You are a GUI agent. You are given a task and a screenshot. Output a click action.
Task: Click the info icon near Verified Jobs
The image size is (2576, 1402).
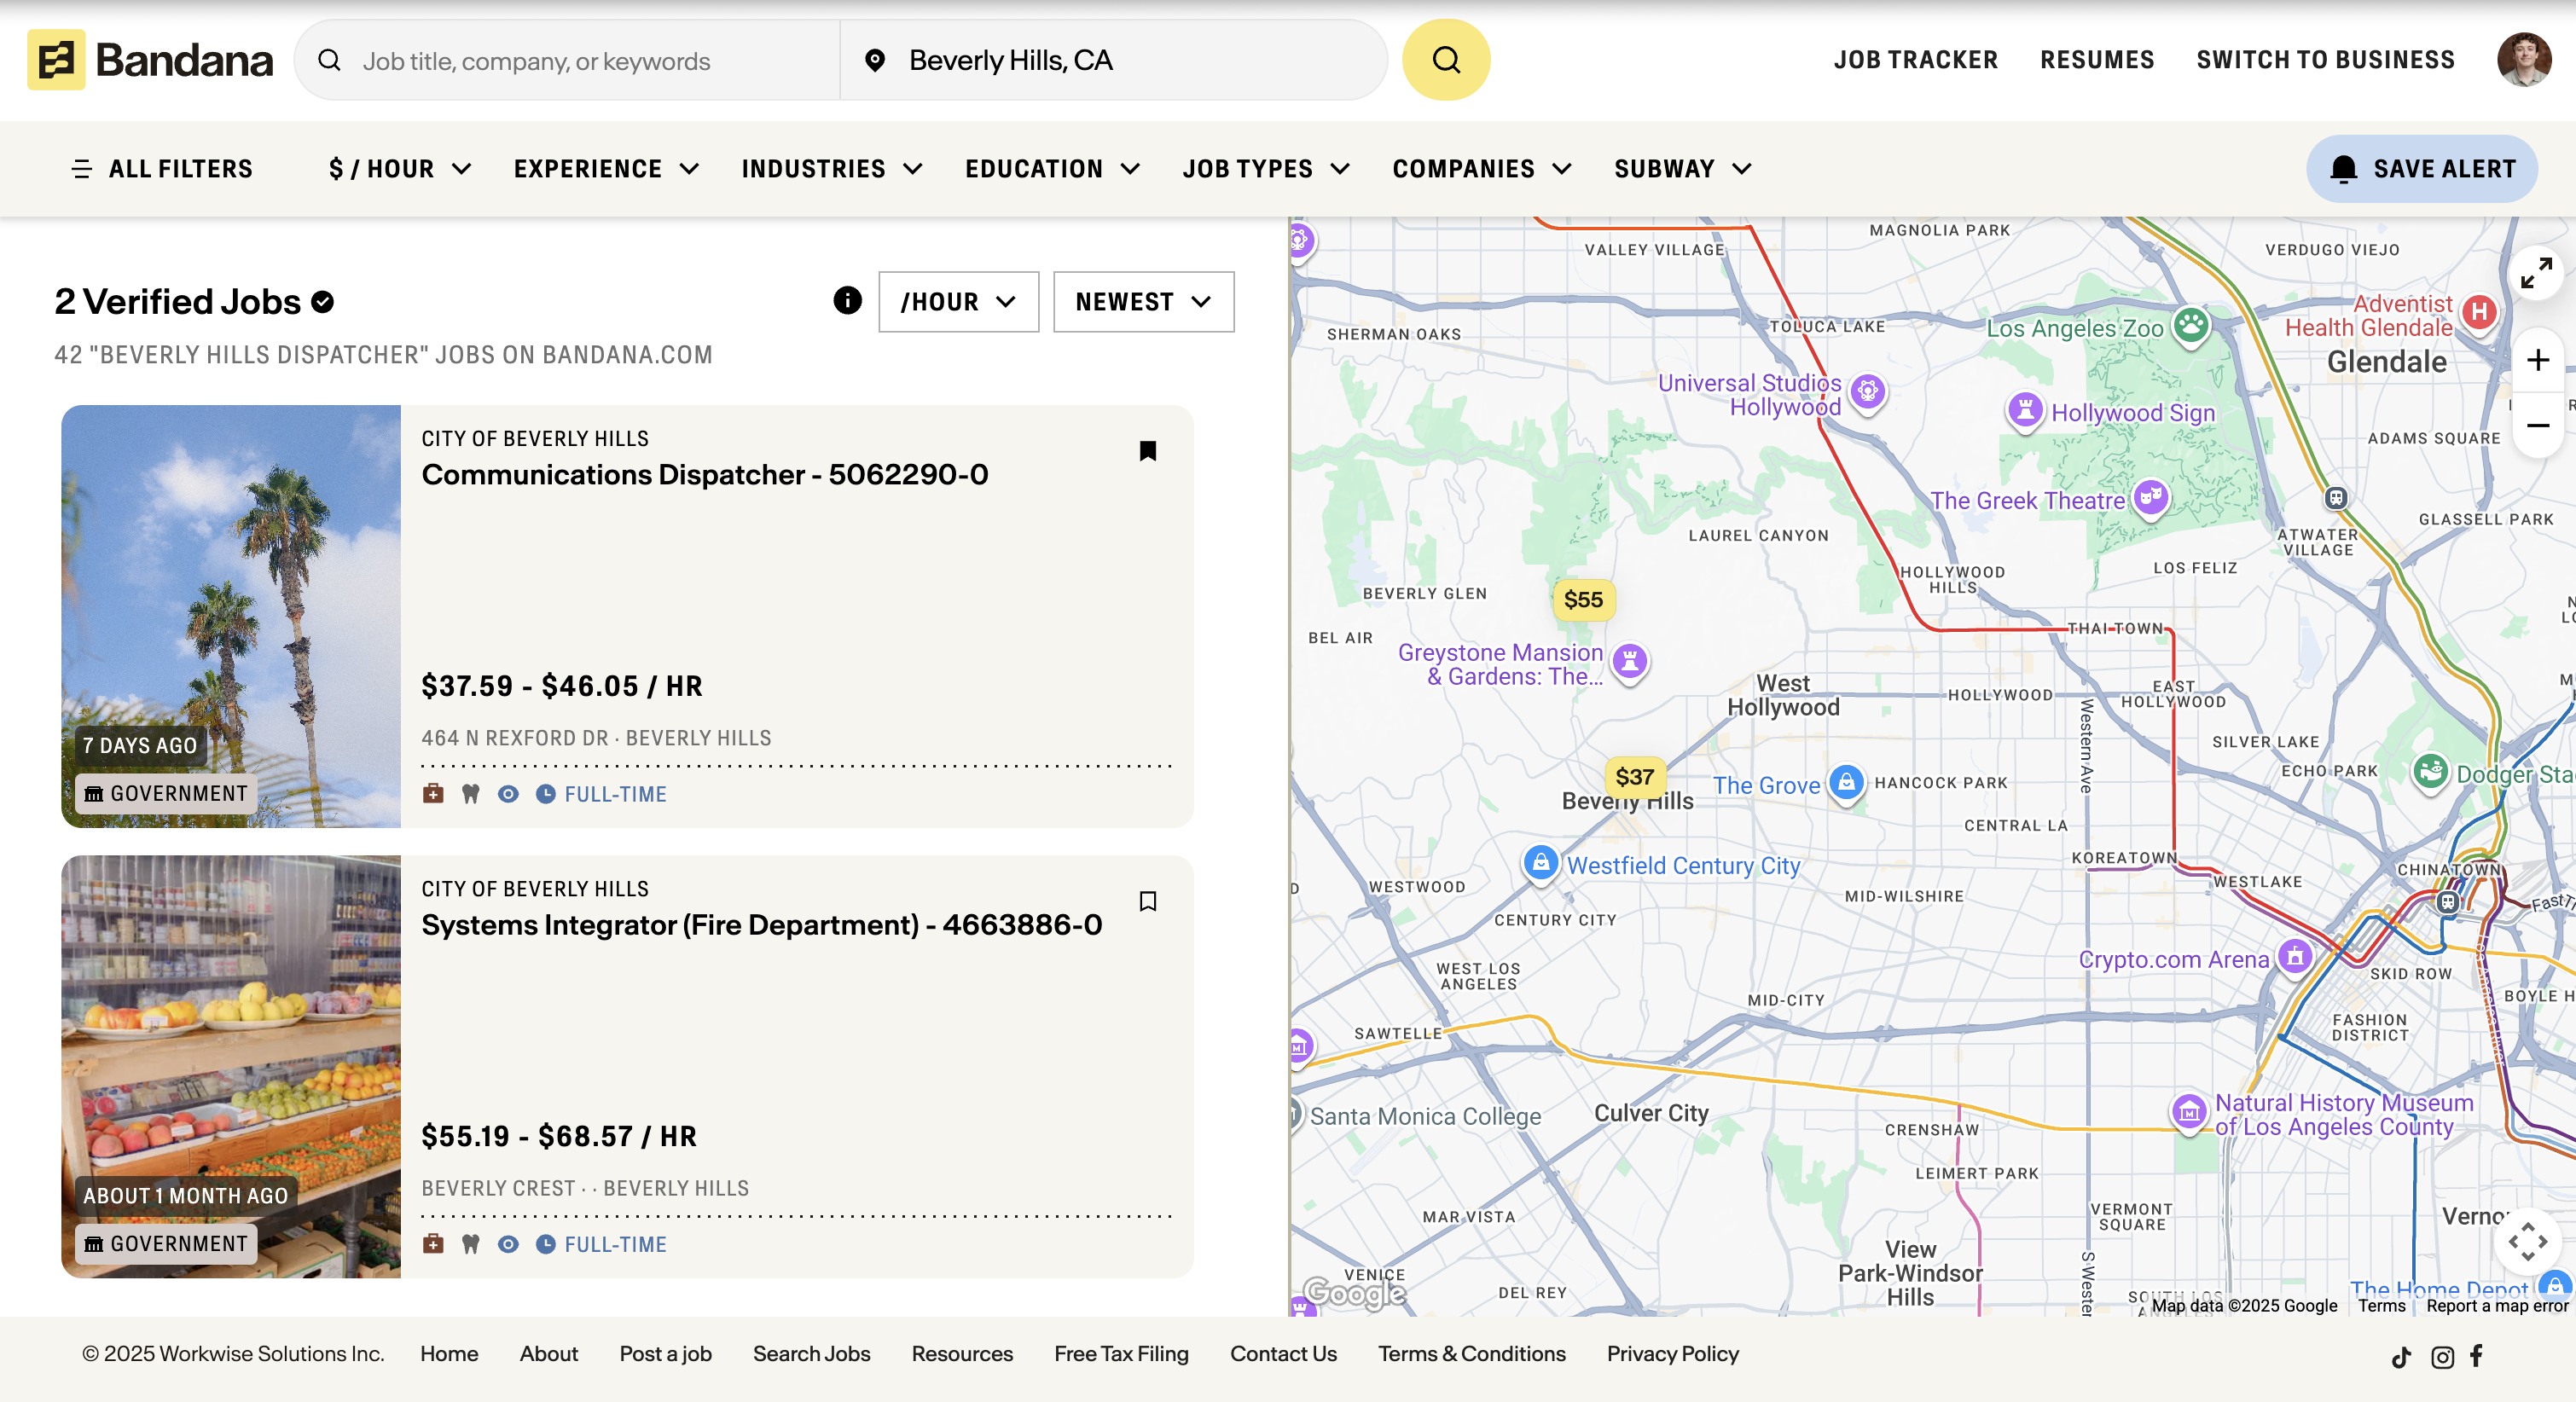847,300
